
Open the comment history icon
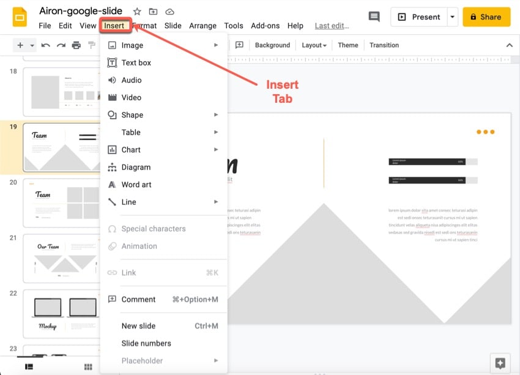coord(374,17)
